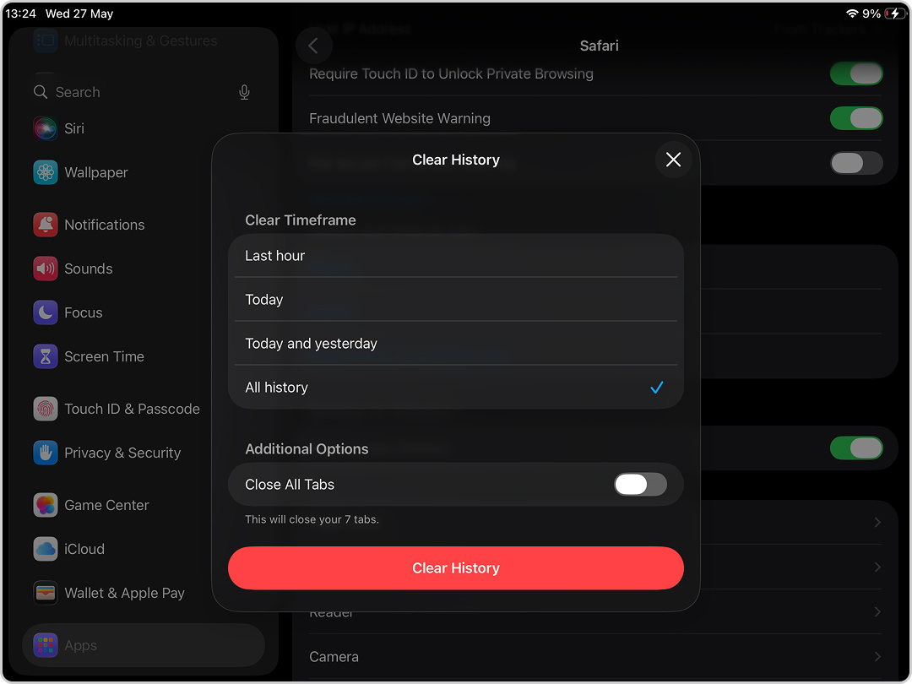Screen dimensions: 912x684
Task: Open Sounds speaker icon
Action: coord(46,269)
